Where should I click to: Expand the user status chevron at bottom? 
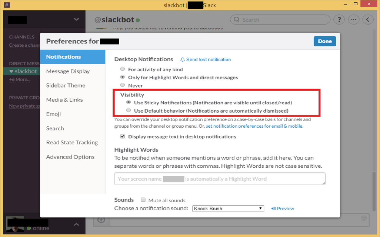pyautogui.click(x=76, y=225)
